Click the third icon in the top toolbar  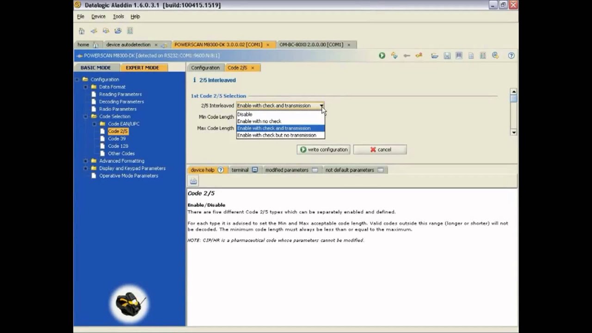pyautogui.click(x=106, y=31)
